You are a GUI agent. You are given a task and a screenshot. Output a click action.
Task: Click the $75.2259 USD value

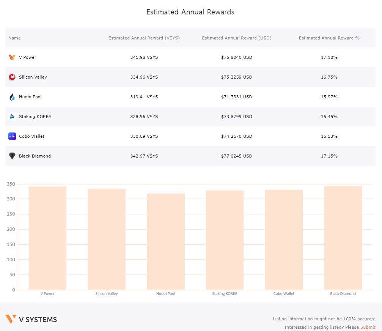click(x=237, y=77)
